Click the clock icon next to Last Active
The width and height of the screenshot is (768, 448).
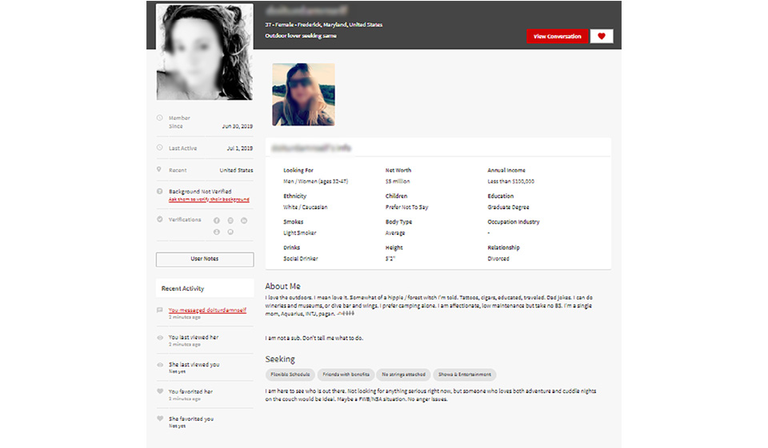160,148
